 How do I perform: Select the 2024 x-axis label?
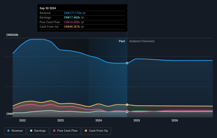pyautogui.click(x=99, y=121)
